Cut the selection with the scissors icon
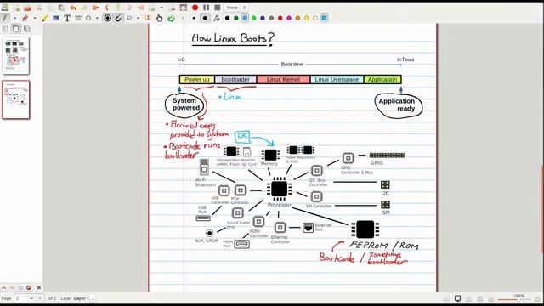Viewport: 544px width, 306px height. point(39,8)
